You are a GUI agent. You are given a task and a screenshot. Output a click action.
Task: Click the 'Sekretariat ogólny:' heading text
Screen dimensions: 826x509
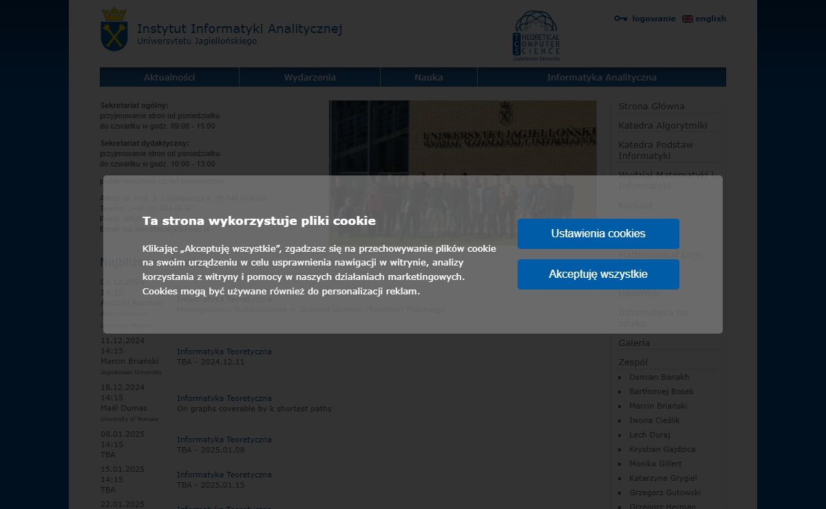coord(134,105)
